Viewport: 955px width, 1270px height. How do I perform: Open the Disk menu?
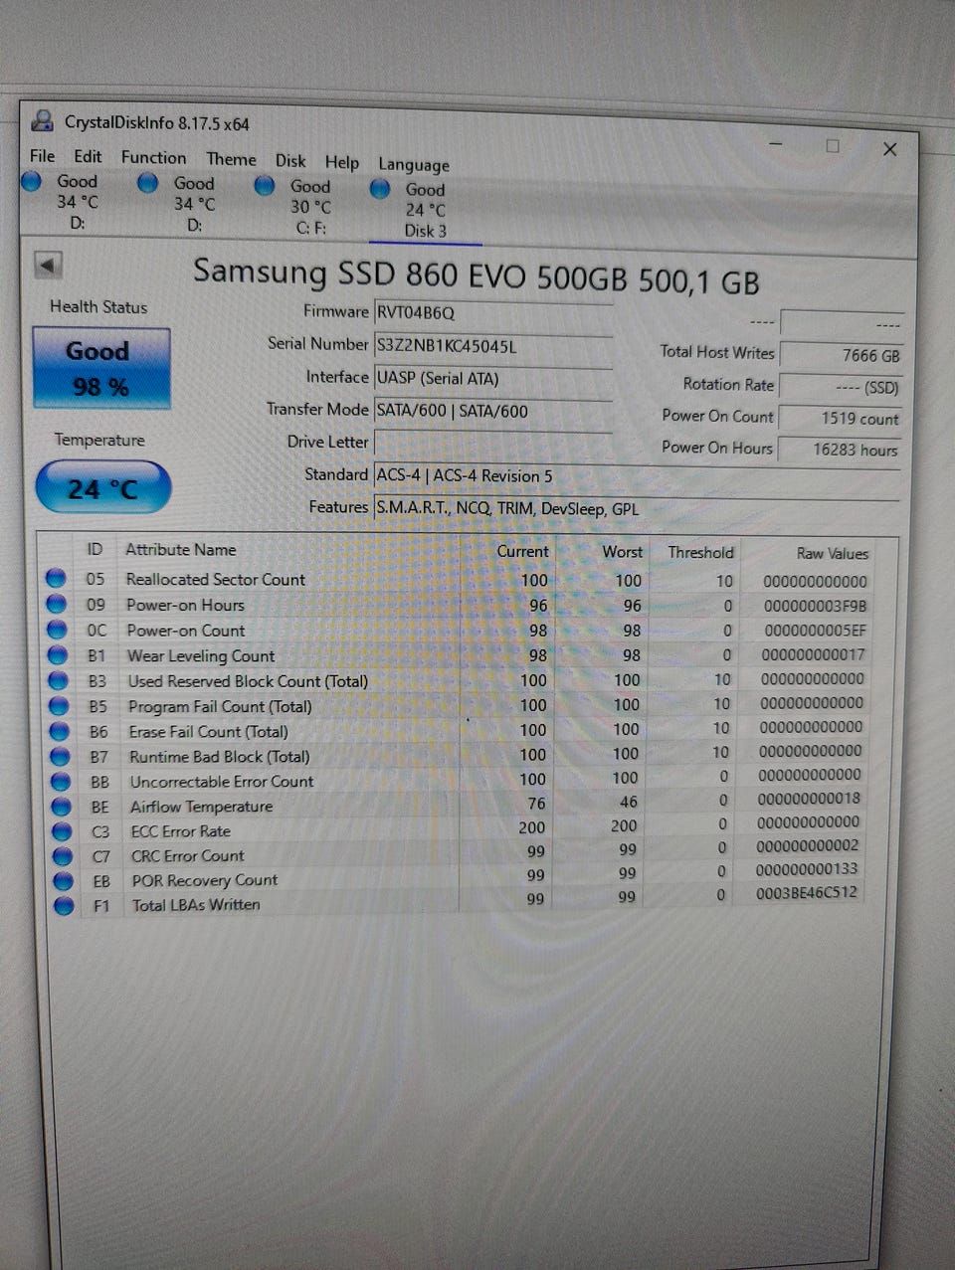coord(290,160)
